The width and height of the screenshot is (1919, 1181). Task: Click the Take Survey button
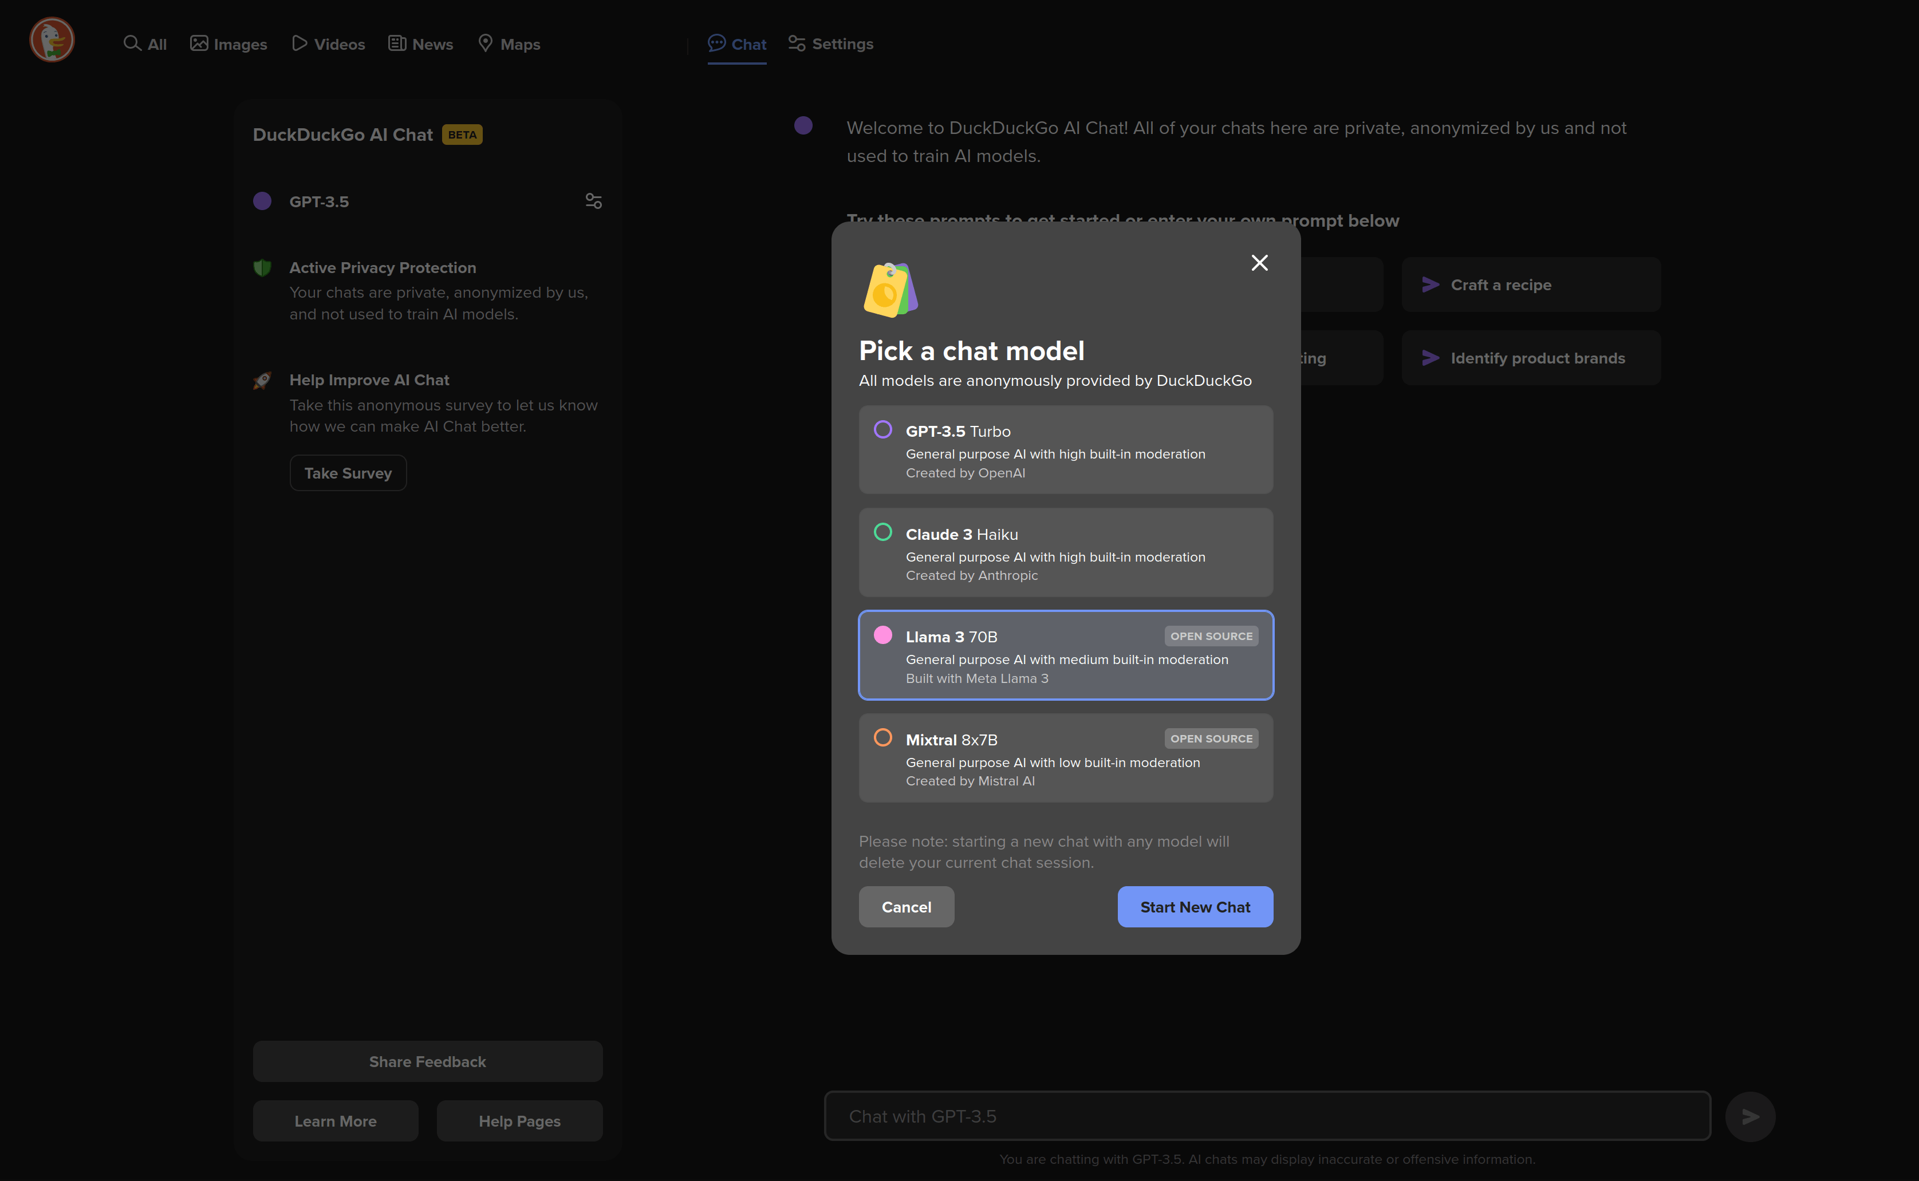348,473
